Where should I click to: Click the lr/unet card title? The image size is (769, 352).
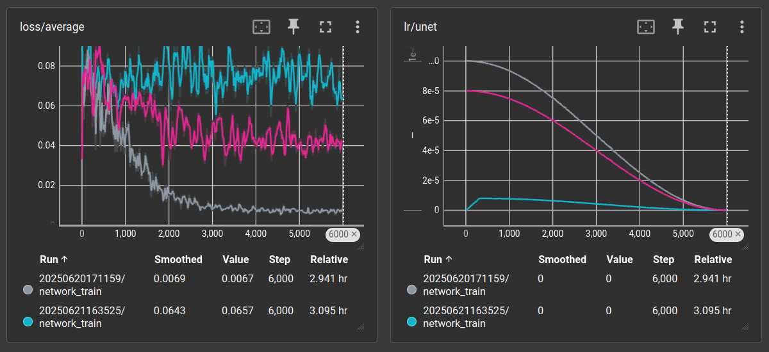(420, 27)
